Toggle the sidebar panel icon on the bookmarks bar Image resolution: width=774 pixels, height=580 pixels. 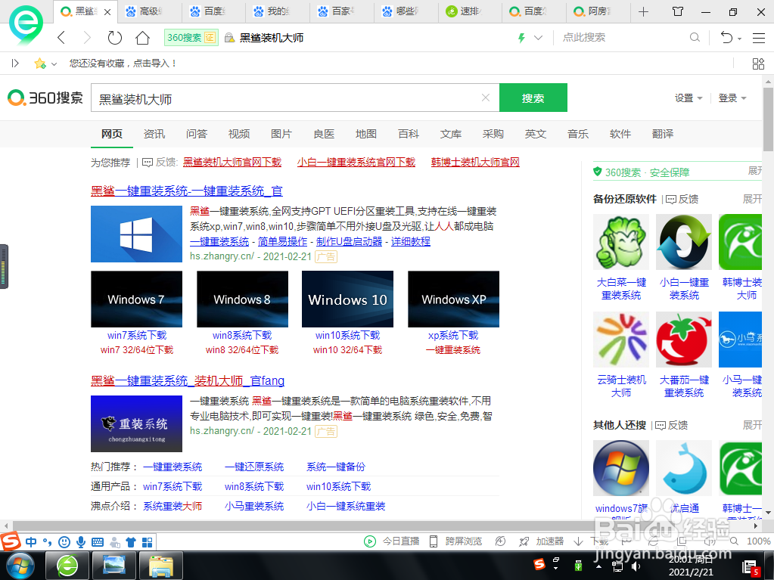click(15, 63)
